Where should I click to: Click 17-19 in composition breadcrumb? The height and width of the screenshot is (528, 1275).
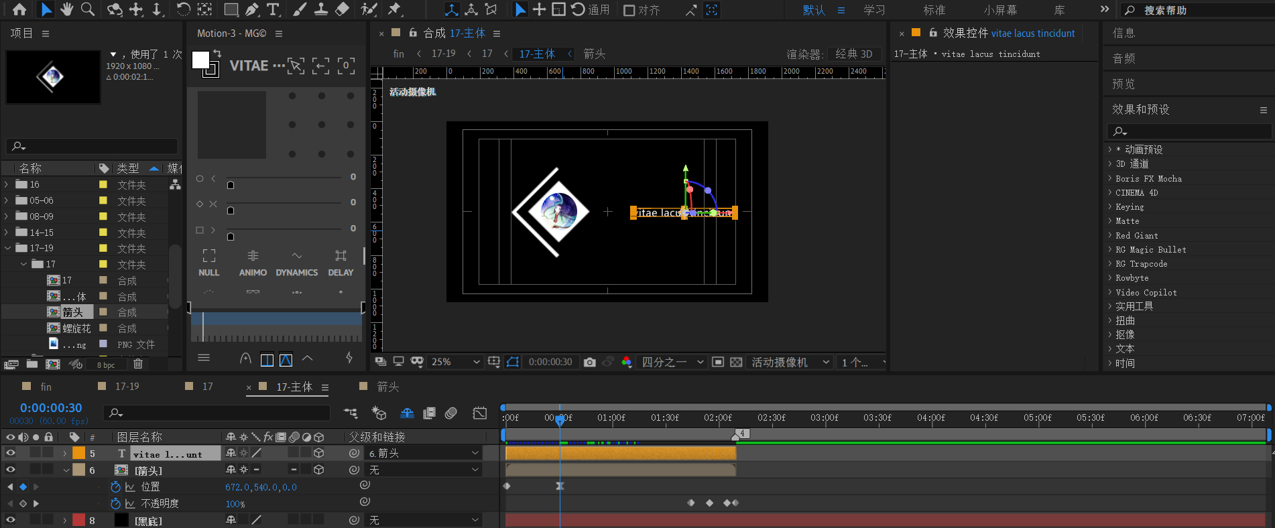(x=443, y=54)
